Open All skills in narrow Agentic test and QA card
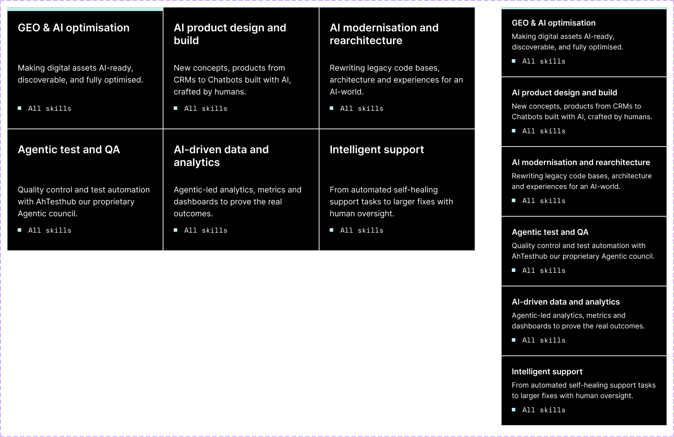The image size is (674, 437). click(x=544, y=271)
